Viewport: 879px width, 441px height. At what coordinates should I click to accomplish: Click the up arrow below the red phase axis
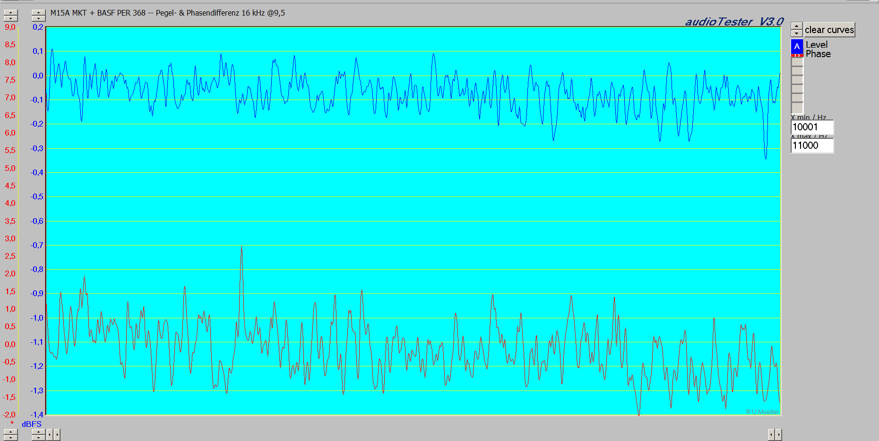[x=10, y=432]
